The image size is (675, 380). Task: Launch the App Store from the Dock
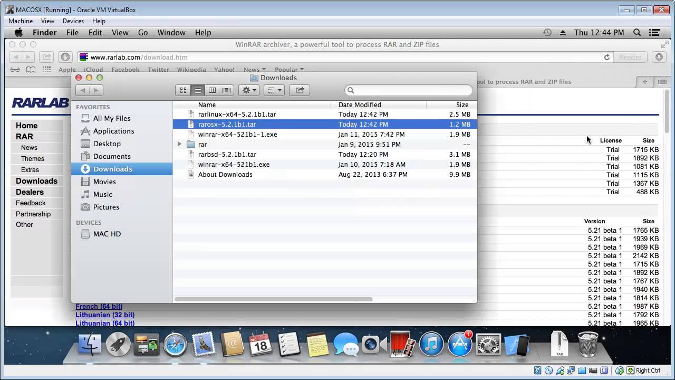459,344
